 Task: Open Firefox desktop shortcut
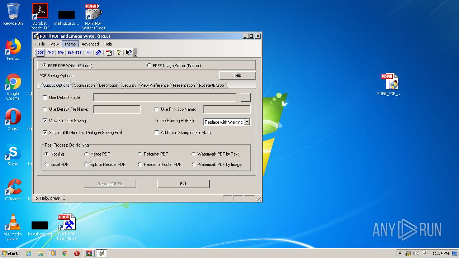[x=13, y=49]
